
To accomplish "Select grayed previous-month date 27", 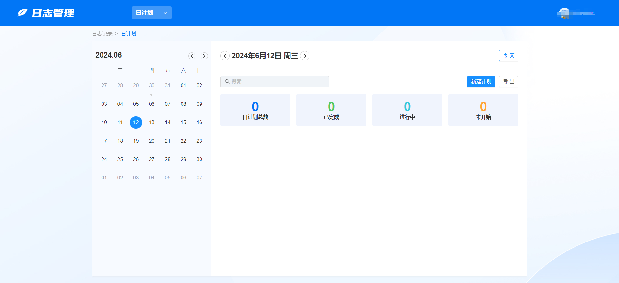I will coord(104,86).
